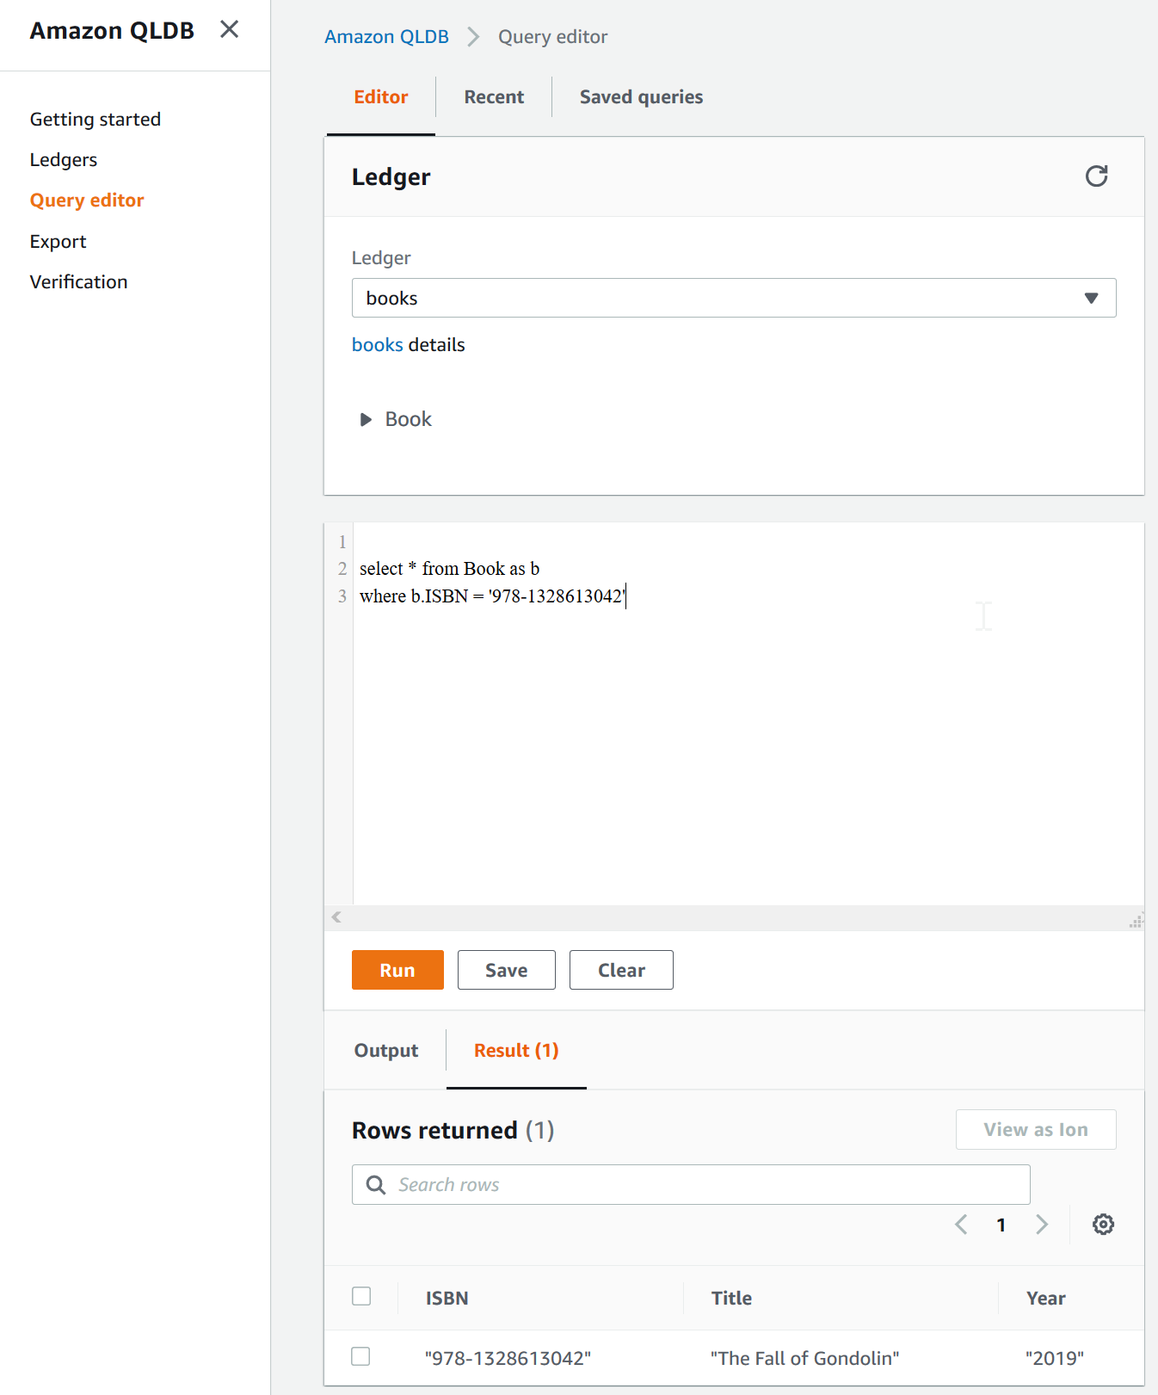The width and height of the screenshot is (1158, 1395).
Task: Clear the query editor
Action: click(x=621, y=970)
